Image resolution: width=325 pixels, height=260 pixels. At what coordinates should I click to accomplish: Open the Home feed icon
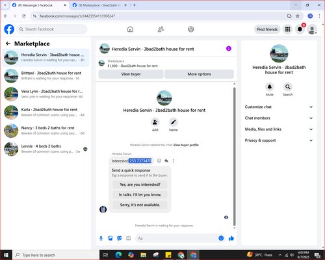point(130,29)
